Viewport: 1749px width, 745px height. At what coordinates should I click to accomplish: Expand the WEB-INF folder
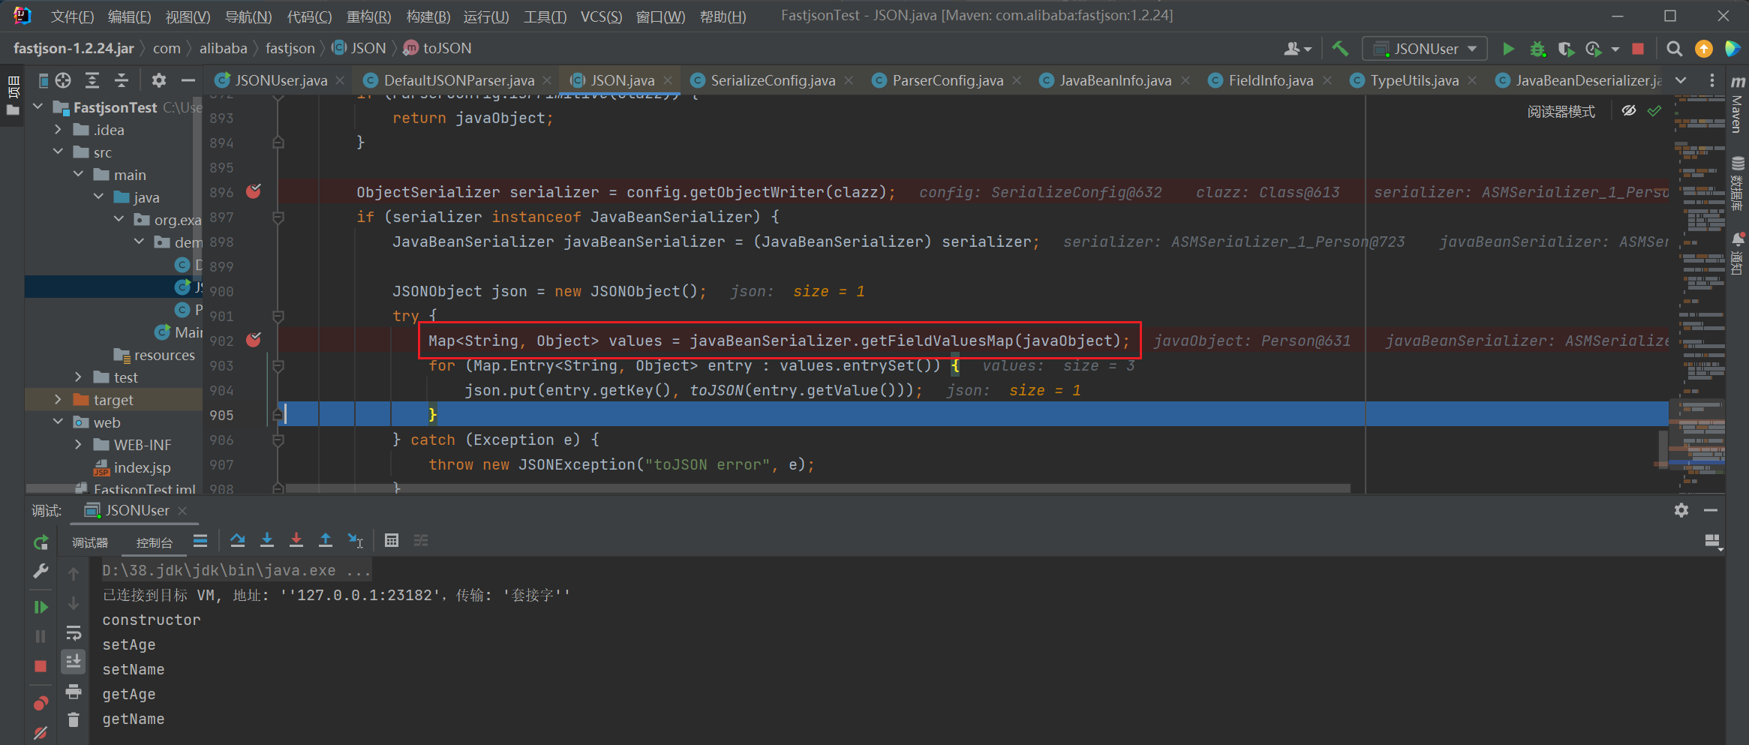[79, 445]
